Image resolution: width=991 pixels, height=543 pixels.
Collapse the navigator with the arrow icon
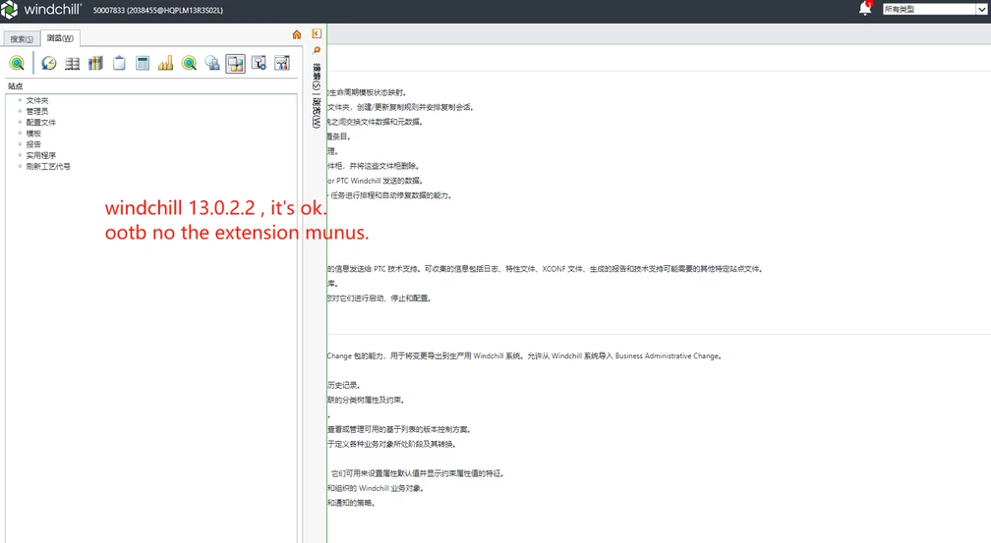click(317, 33)
